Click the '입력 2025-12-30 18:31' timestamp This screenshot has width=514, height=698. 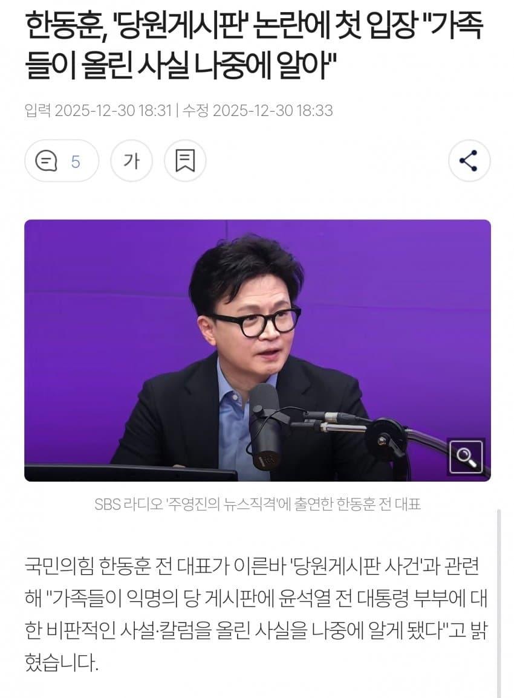point(98,110)
